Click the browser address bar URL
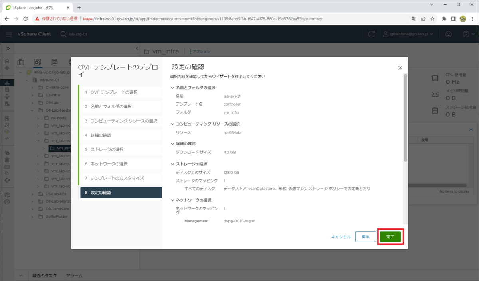 202,19
